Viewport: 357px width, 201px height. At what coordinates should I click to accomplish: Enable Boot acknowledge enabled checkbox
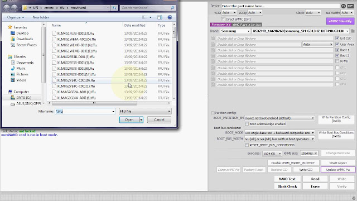pyautogui.click(x=247, y=124)
